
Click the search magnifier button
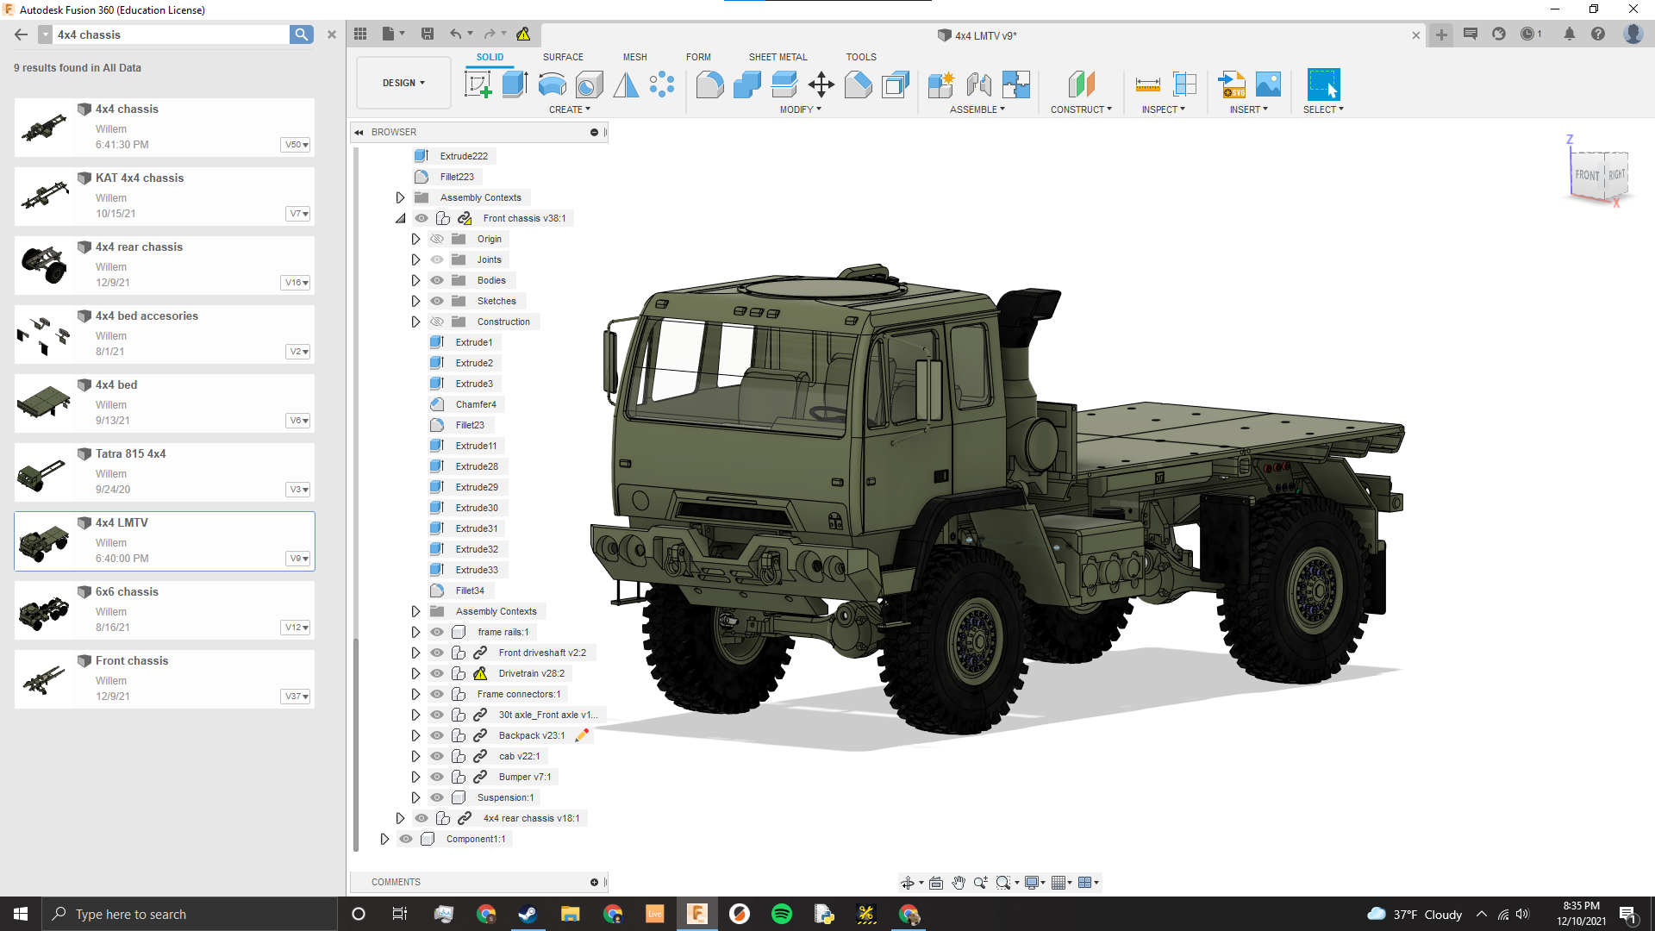point(301,34)
